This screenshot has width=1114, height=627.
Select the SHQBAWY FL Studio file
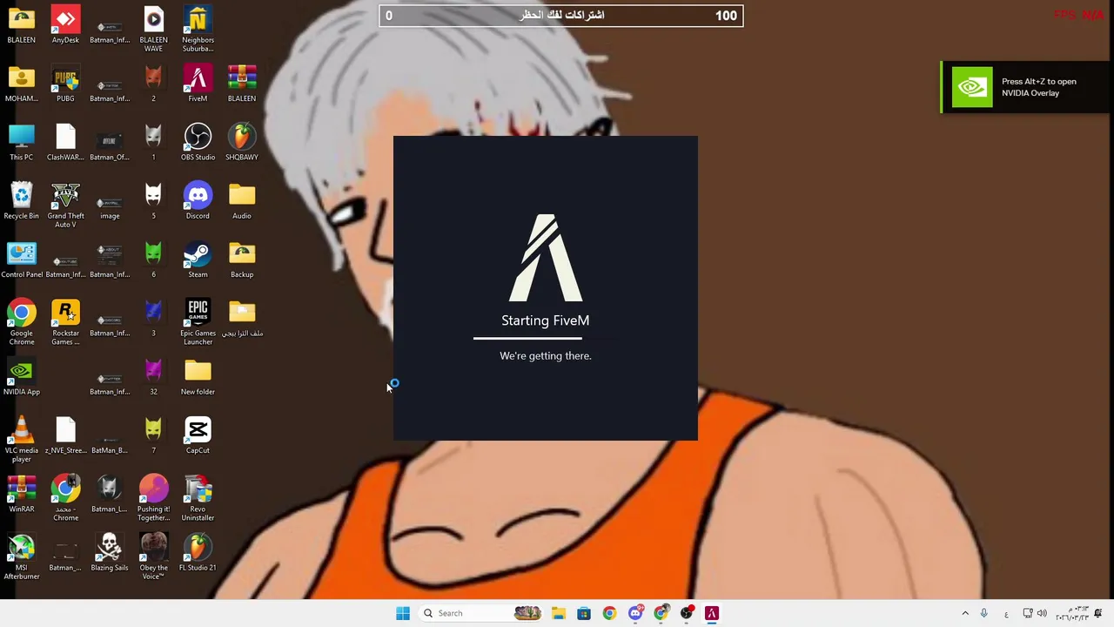(x=242, y=142)
